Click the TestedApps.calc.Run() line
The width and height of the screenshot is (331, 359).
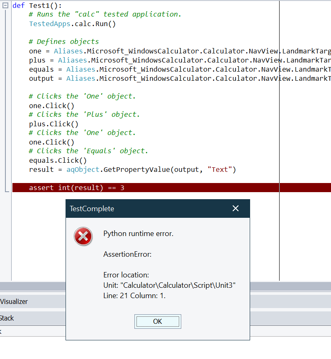coord(72,24)
